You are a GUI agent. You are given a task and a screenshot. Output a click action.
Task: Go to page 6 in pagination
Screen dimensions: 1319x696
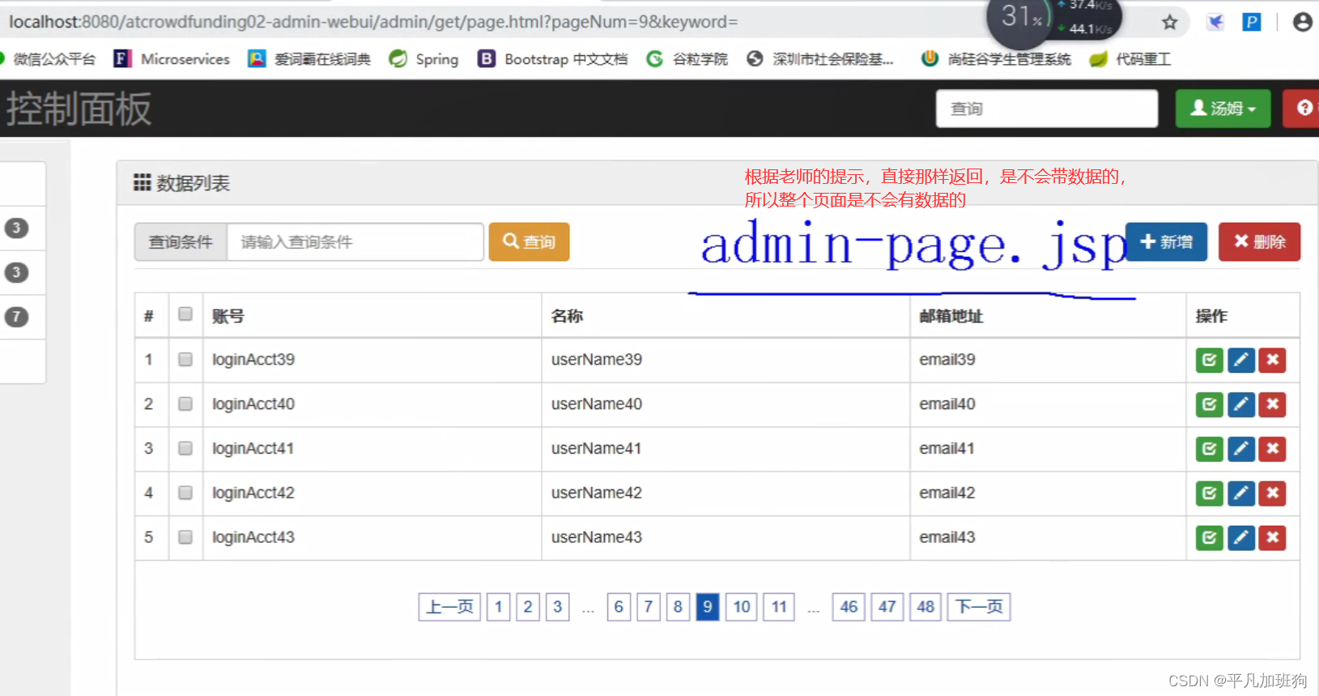(619, 607)
